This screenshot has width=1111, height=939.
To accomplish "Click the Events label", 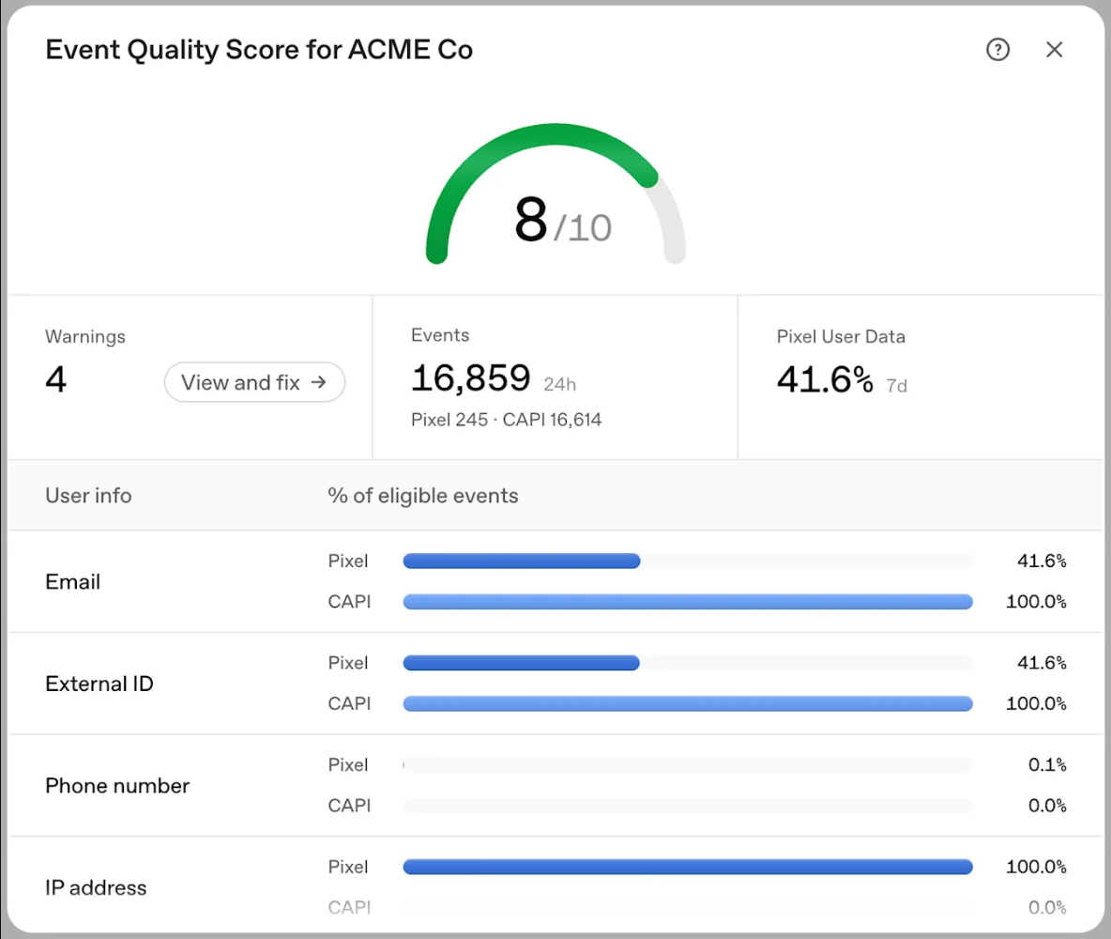I will coord(440,335).
